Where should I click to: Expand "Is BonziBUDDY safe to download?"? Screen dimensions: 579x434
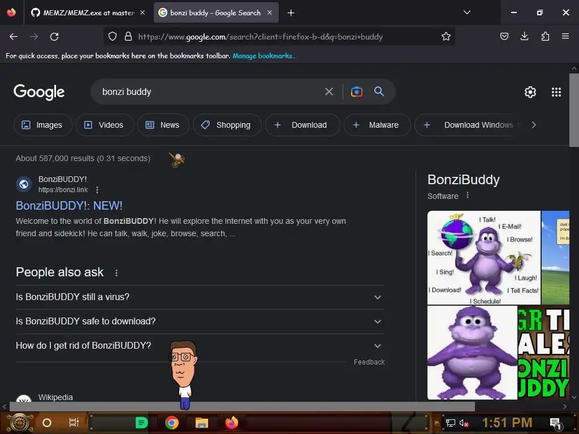click(x=200, y=322)
